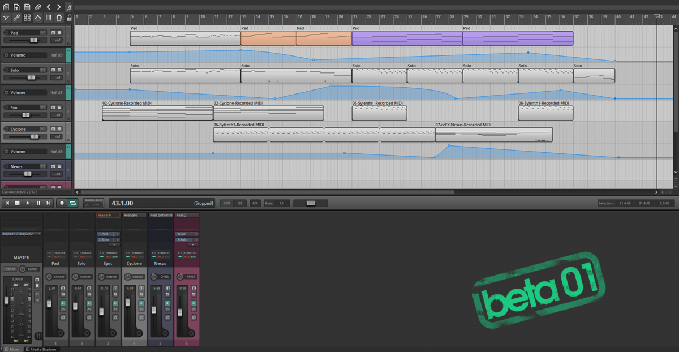This screenshot has width=679, height=352.
Task: Click phase invert icon on mixer channel 1
Action: click(x=63, y=317)
